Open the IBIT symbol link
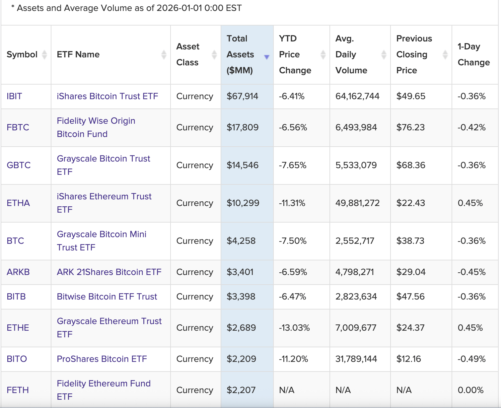501x408 pixels. tap(14, 96)
